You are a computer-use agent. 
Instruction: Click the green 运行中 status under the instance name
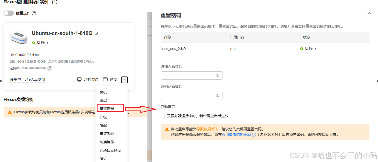[40, 43]
